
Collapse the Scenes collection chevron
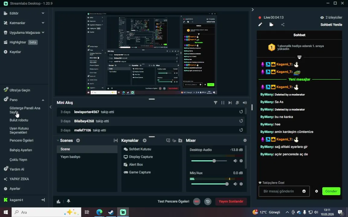point(58,140)
